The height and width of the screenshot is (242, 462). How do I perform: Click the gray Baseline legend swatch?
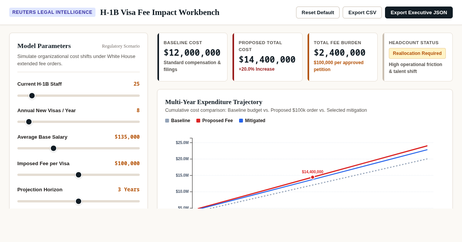tap(167, 121)
